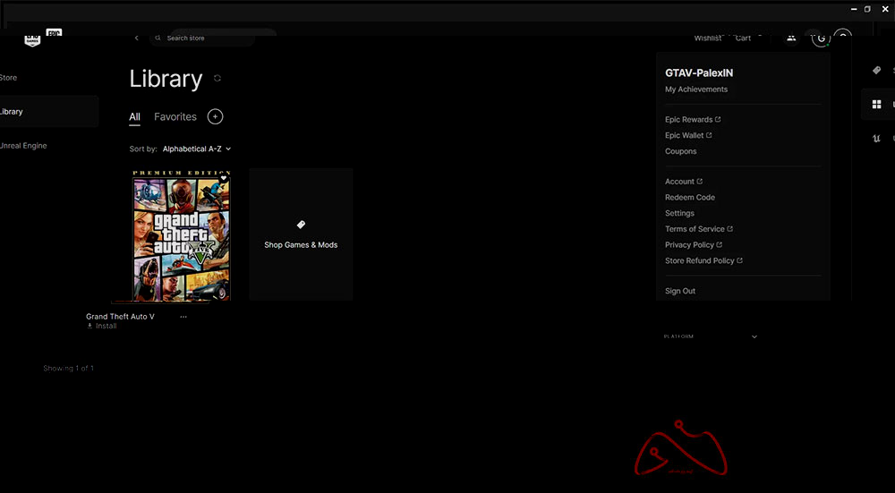The height and width of the screenshot is (493, 895).
Task: Open Epic Wallet external link
Action: click(x=688, y=136)
